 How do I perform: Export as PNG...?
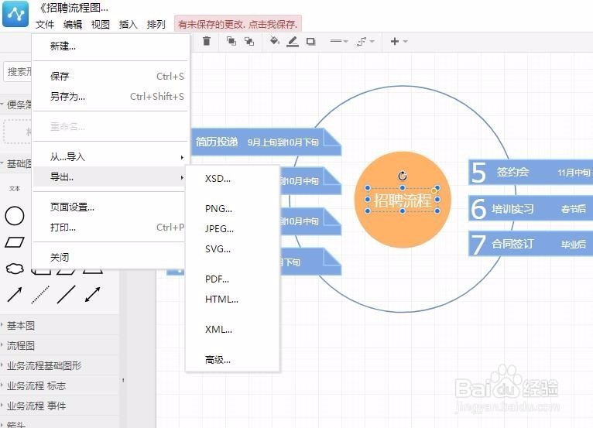click(232, 209)
